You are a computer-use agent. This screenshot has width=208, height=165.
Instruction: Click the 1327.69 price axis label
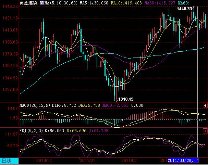pos(10,90)
